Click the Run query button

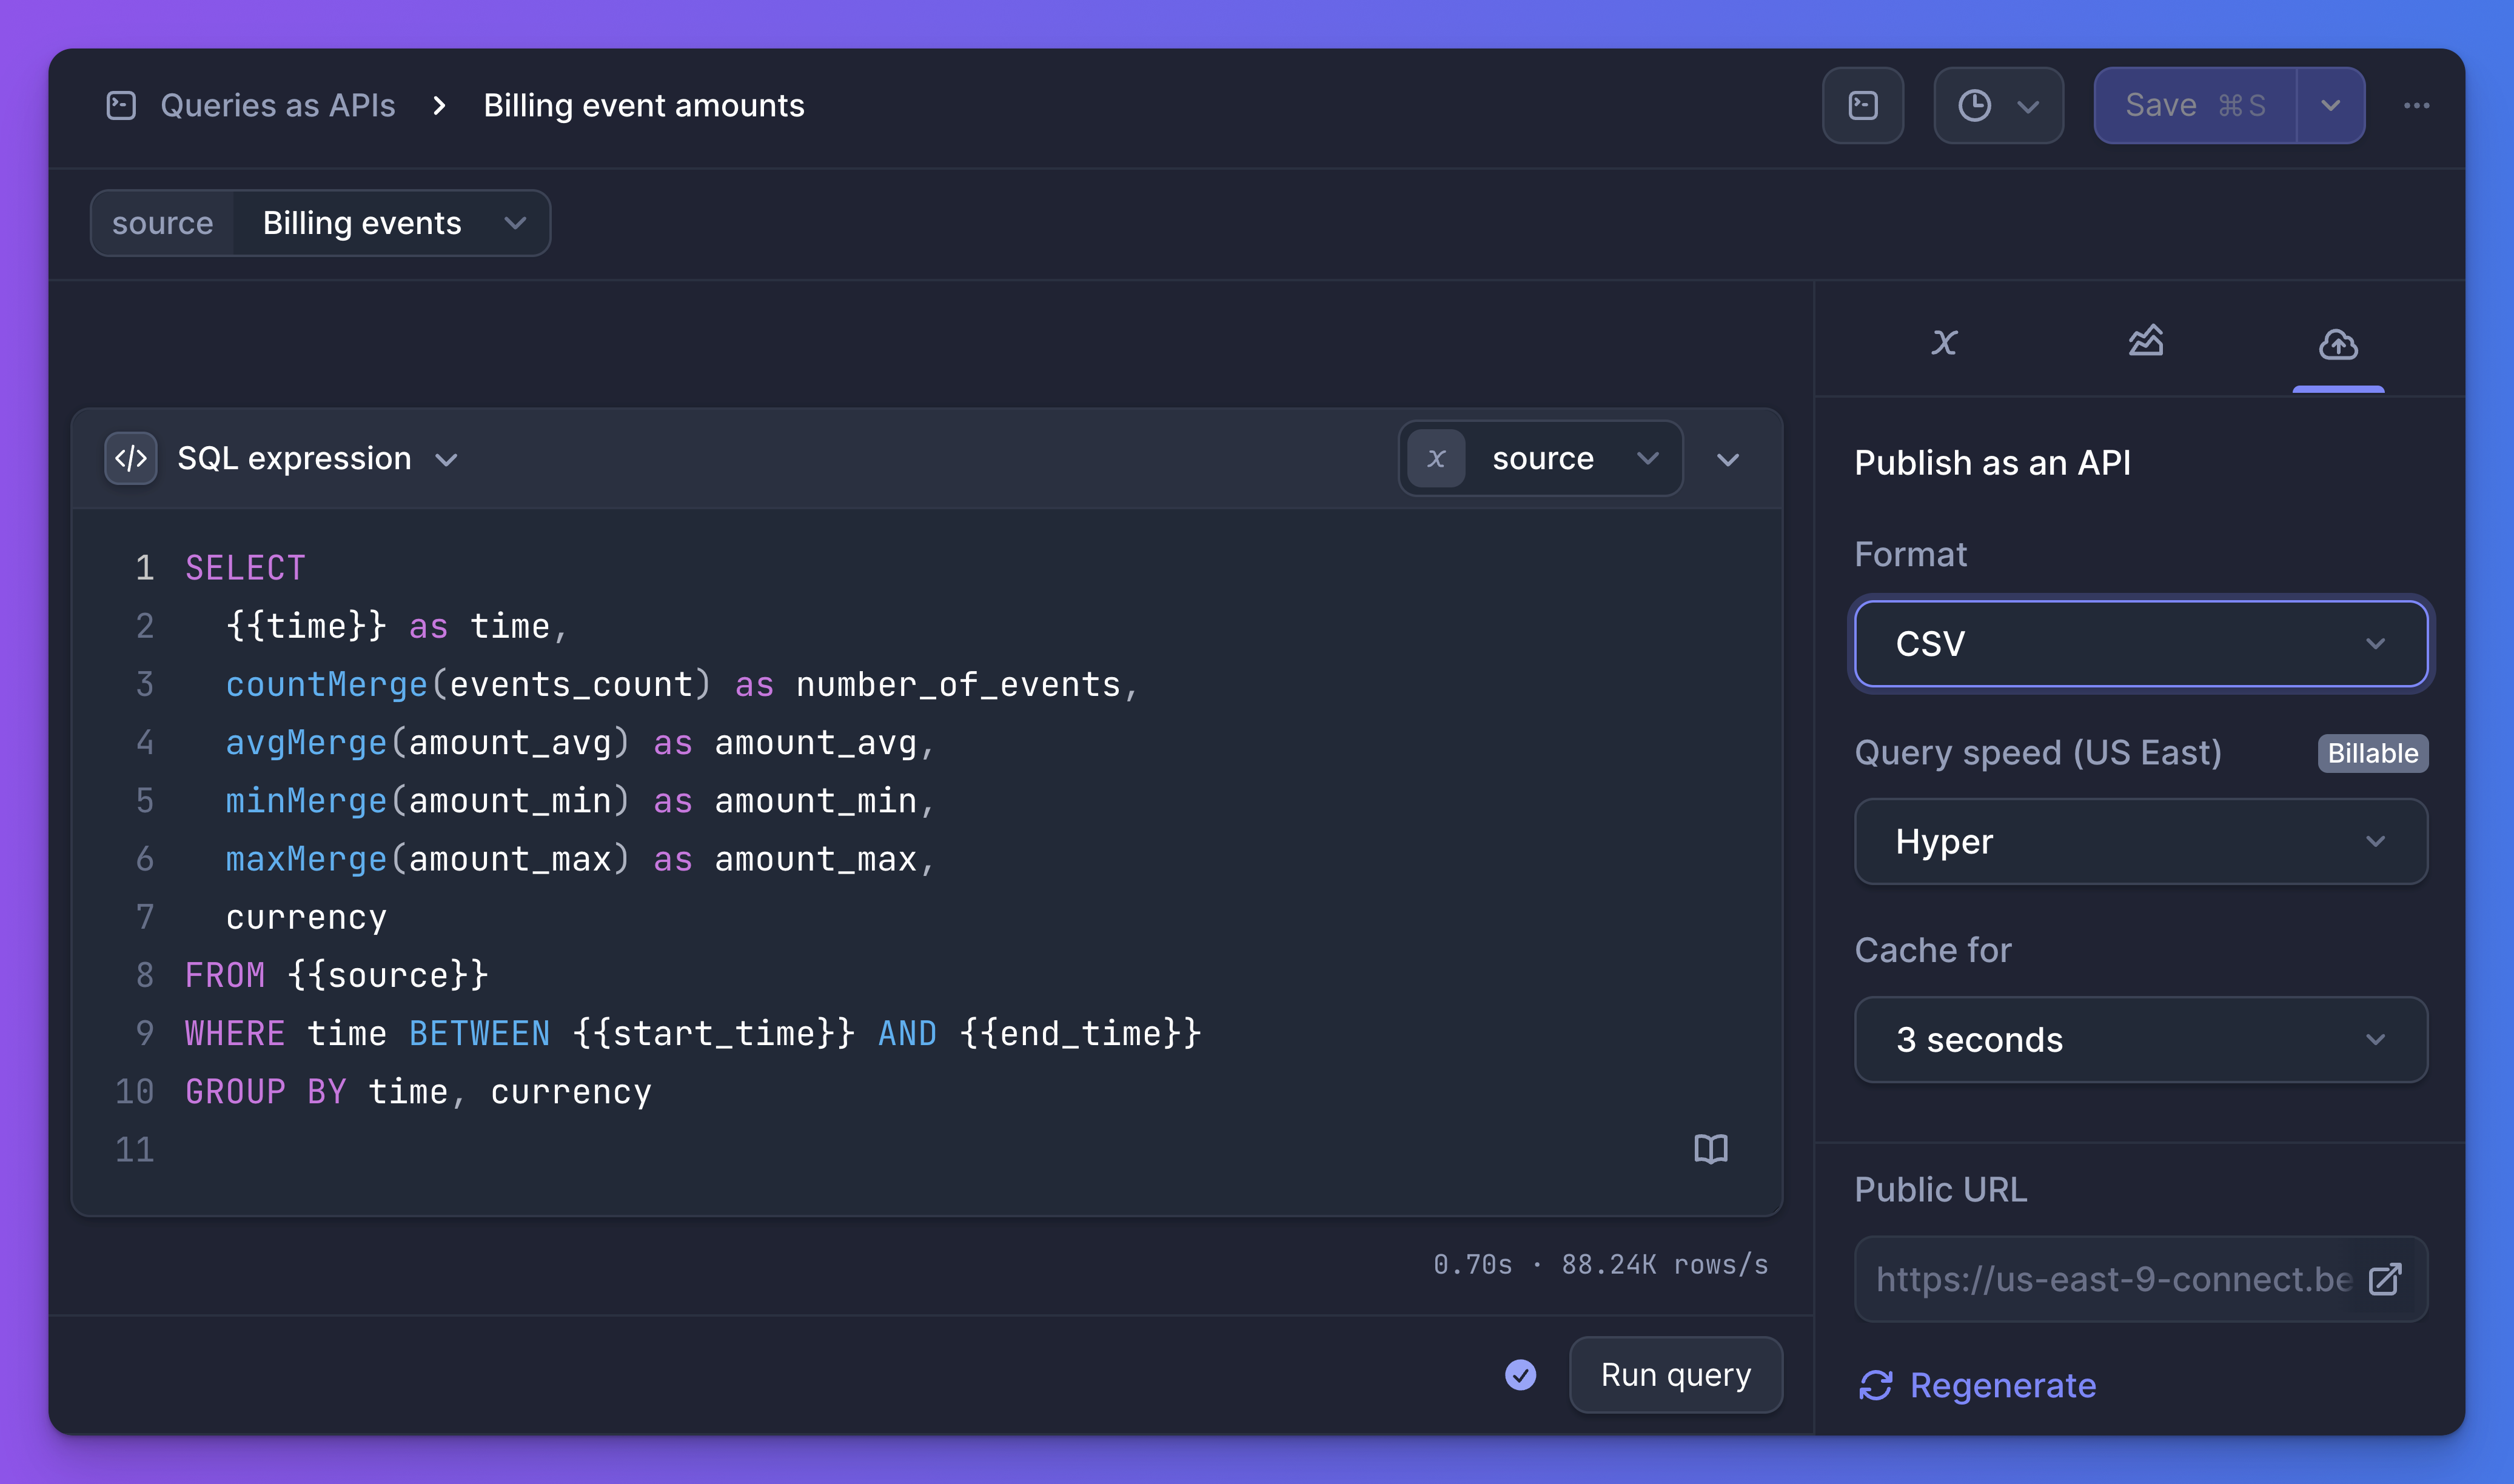click(x=1675, y=1375)
